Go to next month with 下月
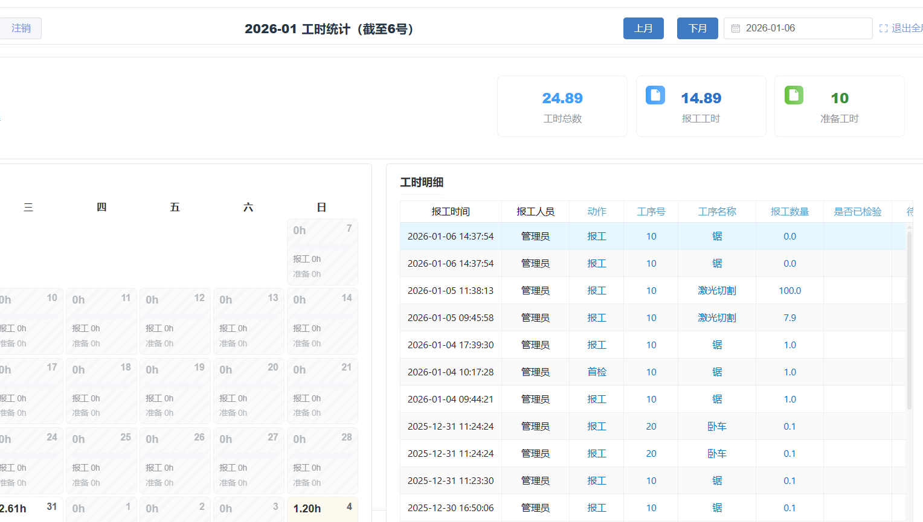Viewport: 923px width, 522px height. point(697,28)
